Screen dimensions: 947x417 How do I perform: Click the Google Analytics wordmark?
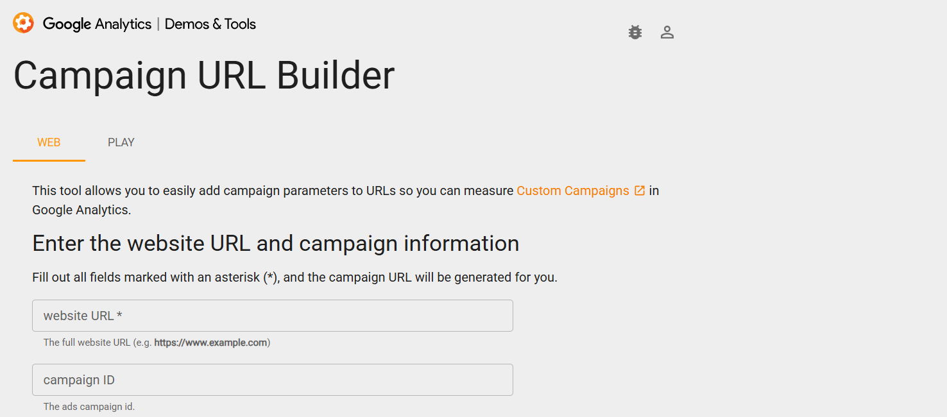pos(97,24)
